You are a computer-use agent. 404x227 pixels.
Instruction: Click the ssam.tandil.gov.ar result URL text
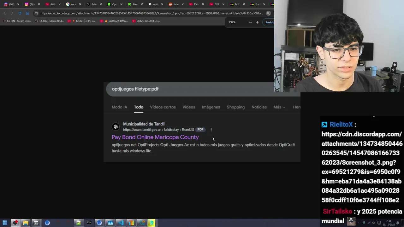[158, 130]
